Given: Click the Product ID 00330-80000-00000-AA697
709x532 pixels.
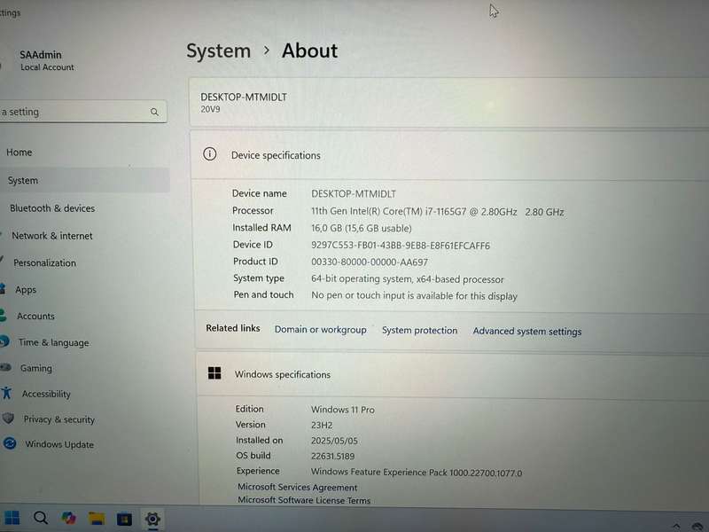Looking at the screenshot, I should [369, 262].
